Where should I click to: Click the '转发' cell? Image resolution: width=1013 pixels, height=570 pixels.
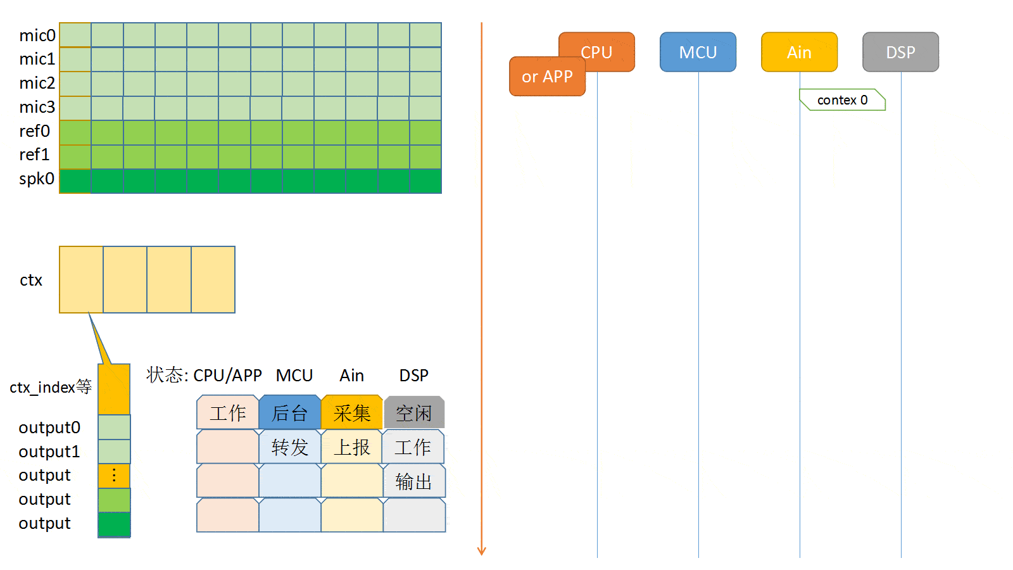[290, 447]
